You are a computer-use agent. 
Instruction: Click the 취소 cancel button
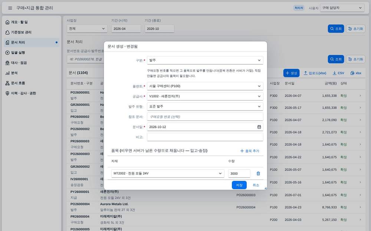pyautogui.click(x=256, y=185)
